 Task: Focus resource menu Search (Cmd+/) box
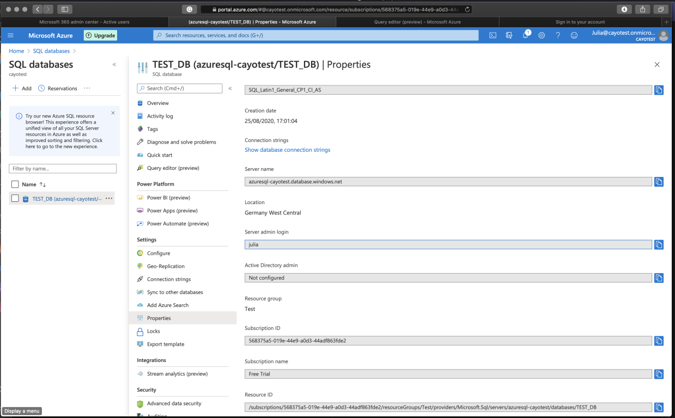[180, 88]
